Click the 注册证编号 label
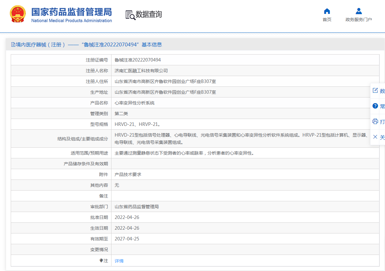This screenshot has height=271, width=385. (97, 60)
